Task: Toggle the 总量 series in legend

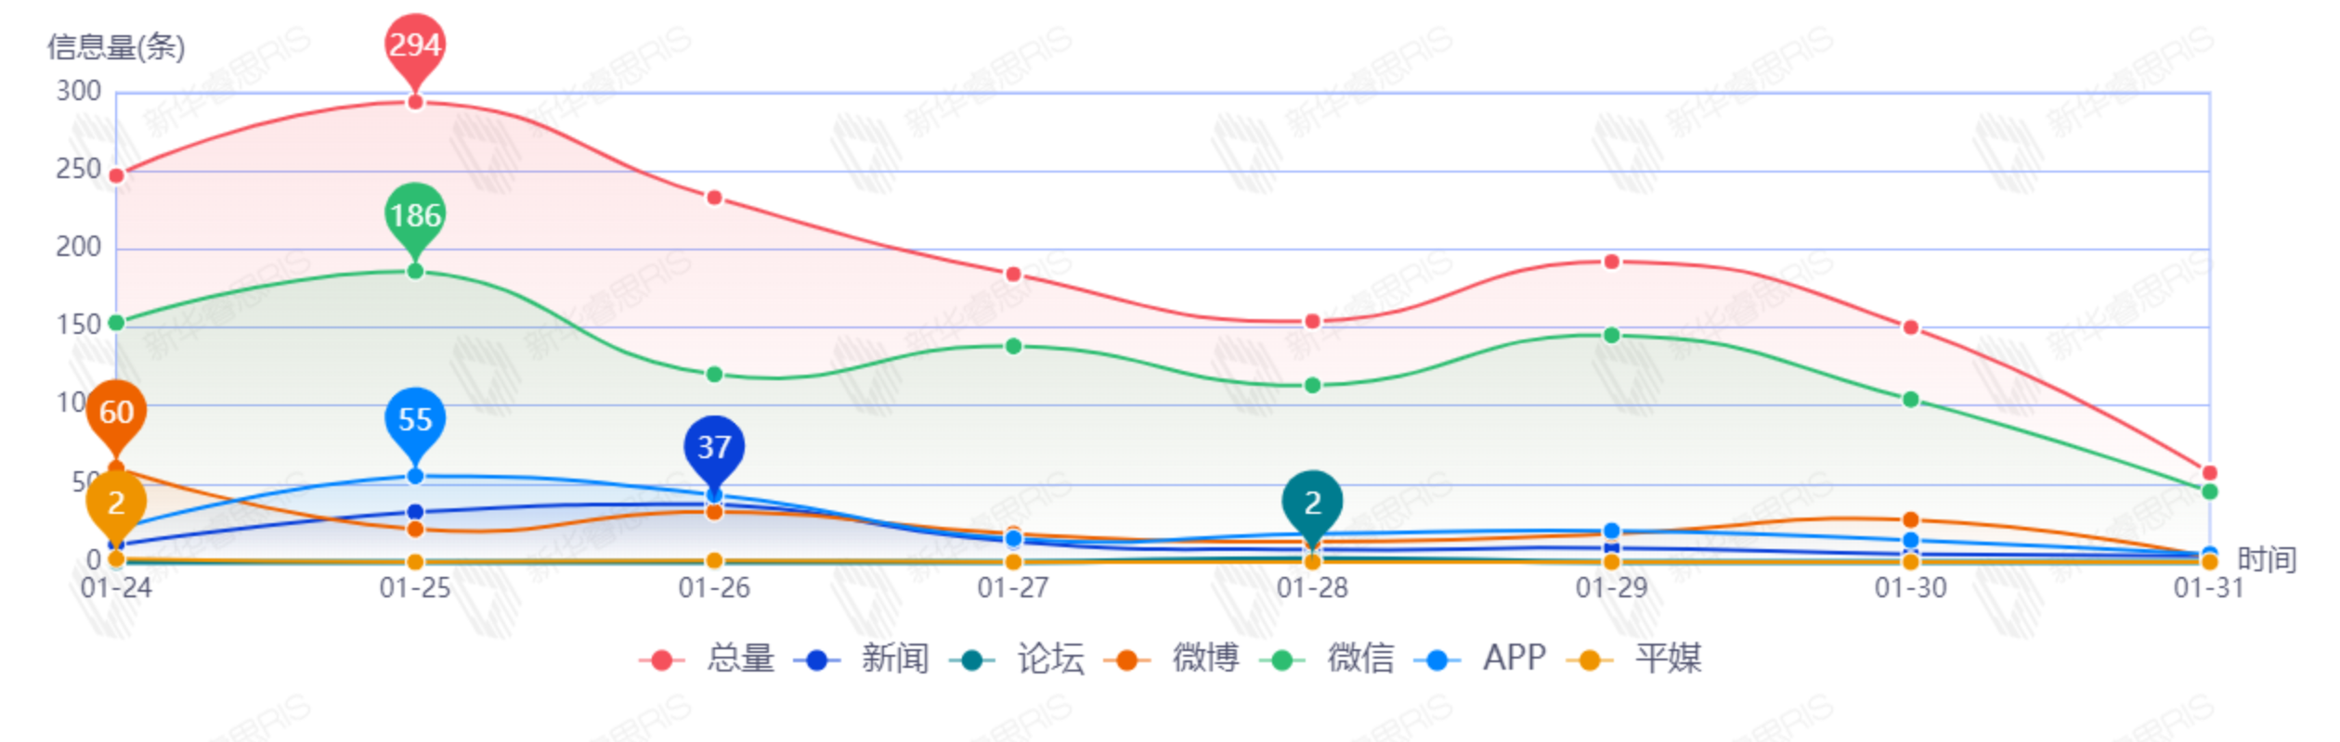Action: pyautogui.click(x=708, y=659)
